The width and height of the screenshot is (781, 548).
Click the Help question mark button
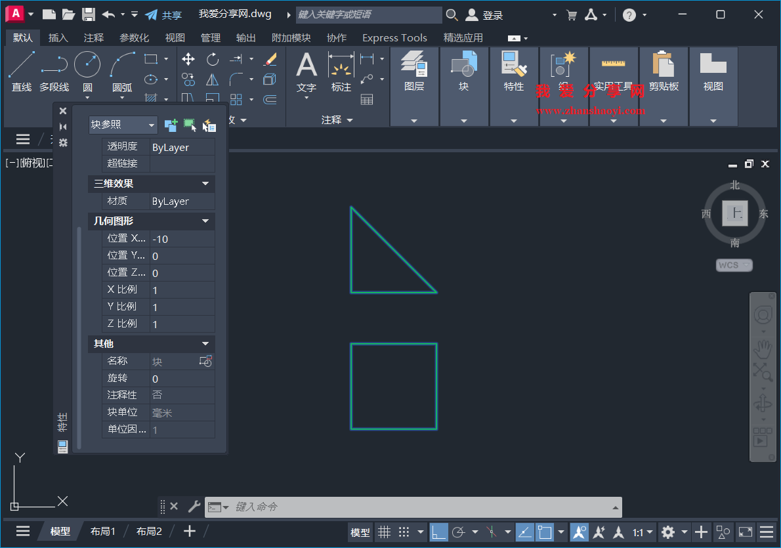(x=629, y=15)
